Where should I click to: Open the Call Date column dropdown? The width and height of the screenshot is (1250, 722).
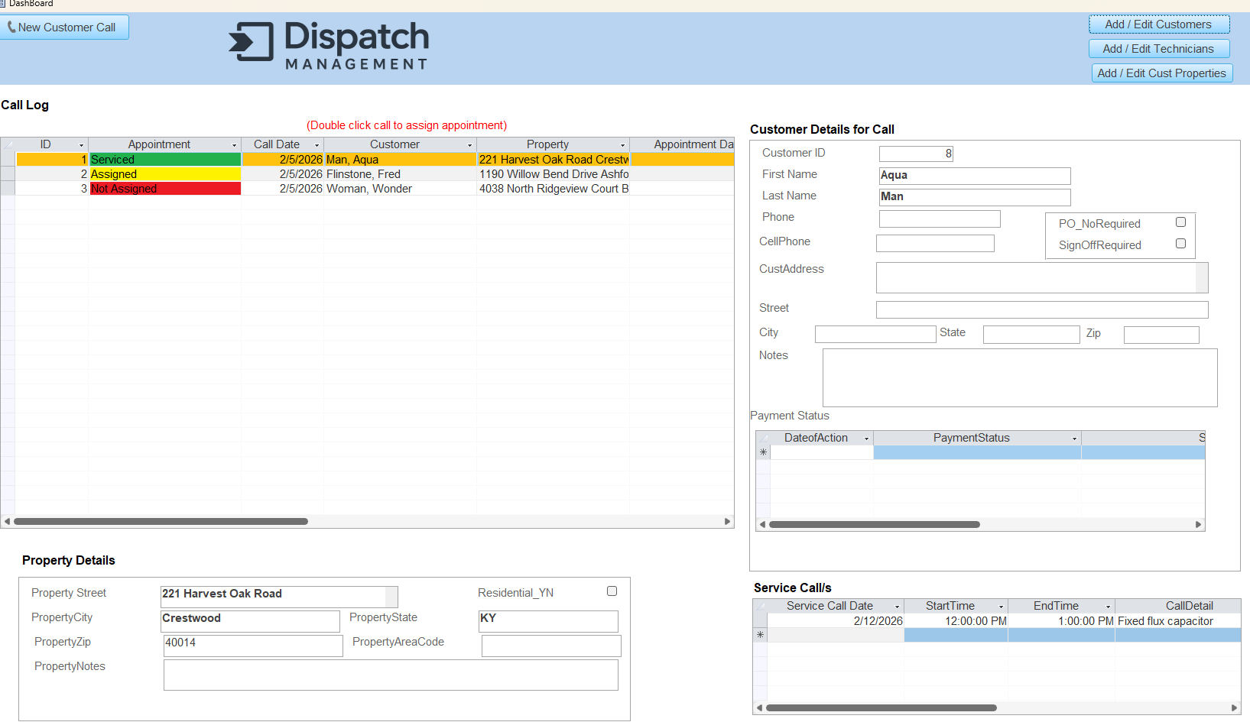(317, 145)
